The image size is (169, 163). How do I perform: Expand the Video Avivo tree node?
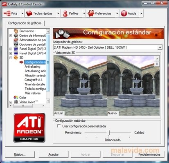pos(11,102)
